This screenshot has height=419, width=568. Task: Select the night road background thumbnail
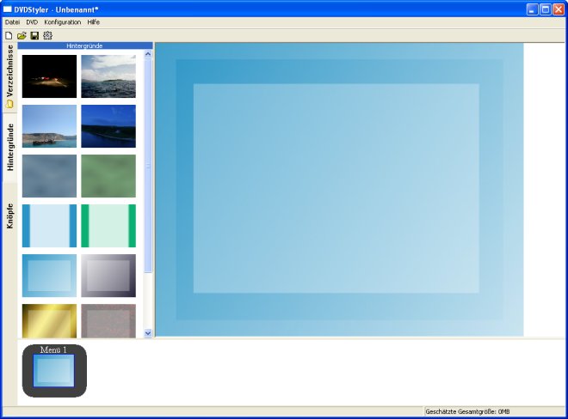pos(49,76)
